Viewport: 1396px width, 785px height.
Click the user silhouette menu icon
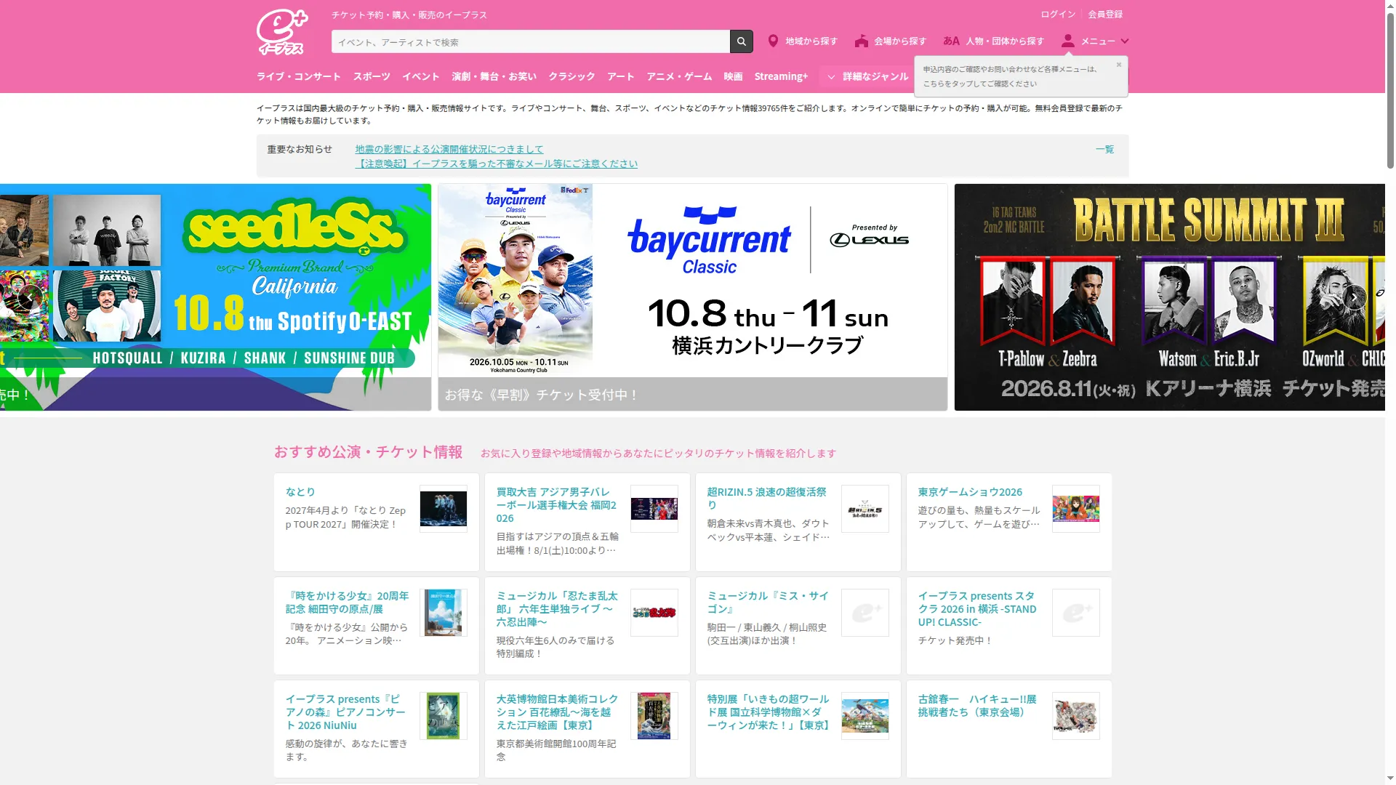pyautogui.click(x=1067, y=41)
